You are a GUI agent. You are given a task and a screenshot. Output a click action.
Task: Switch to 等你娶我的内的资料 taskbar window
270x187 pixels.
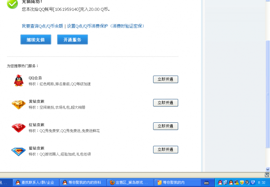83,182
